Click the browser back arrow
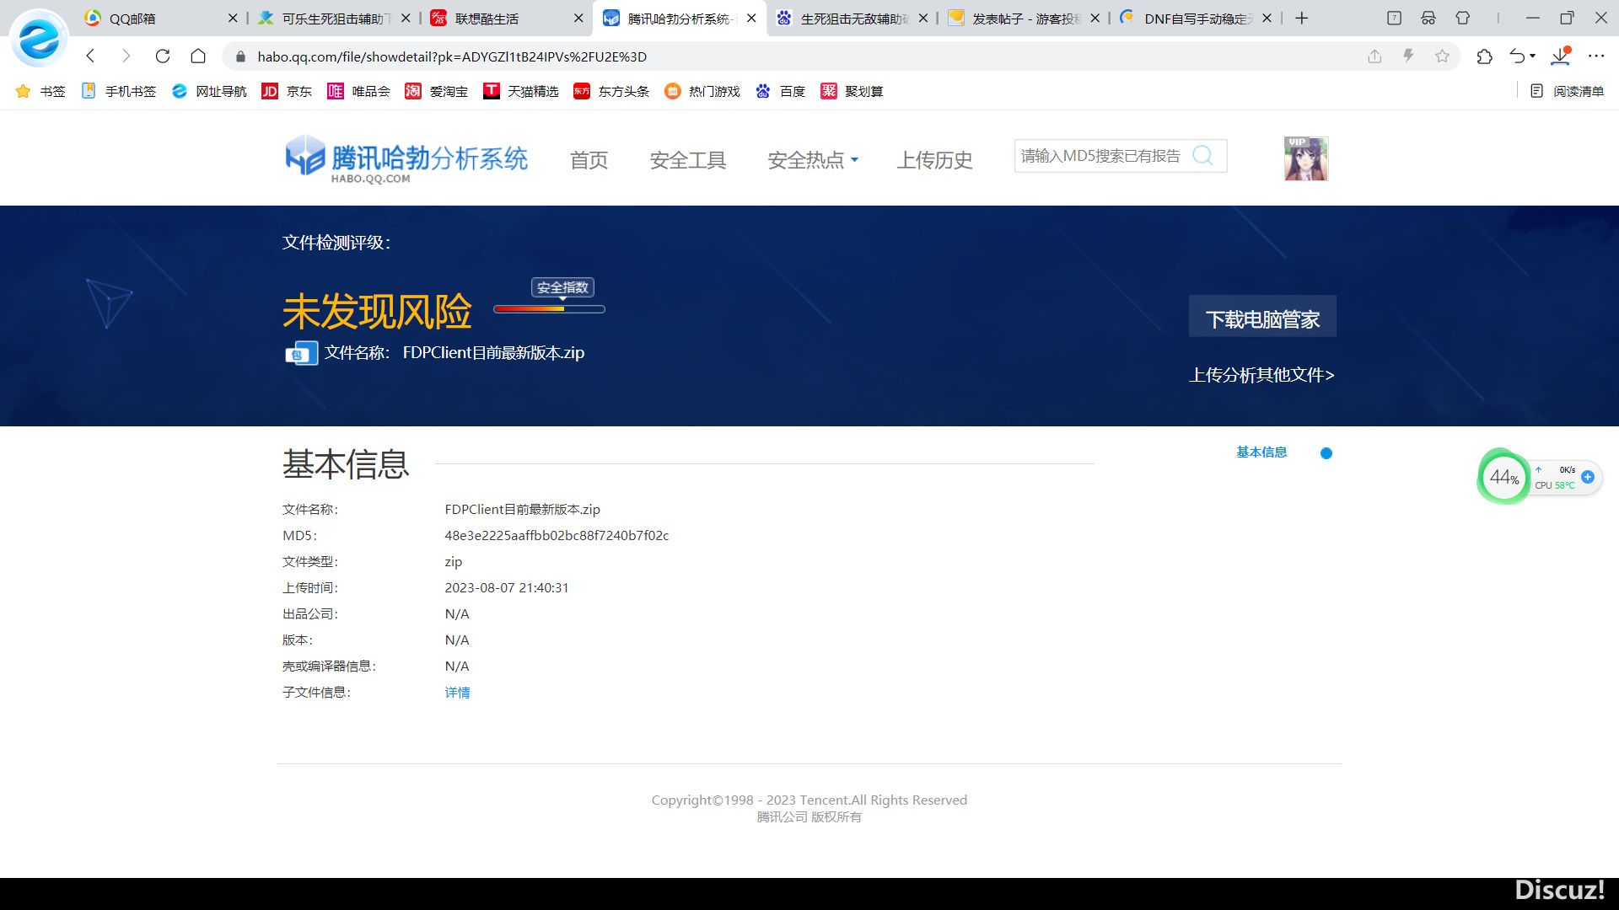Viewport: 1619px width, 910px height. coord(91,56)
